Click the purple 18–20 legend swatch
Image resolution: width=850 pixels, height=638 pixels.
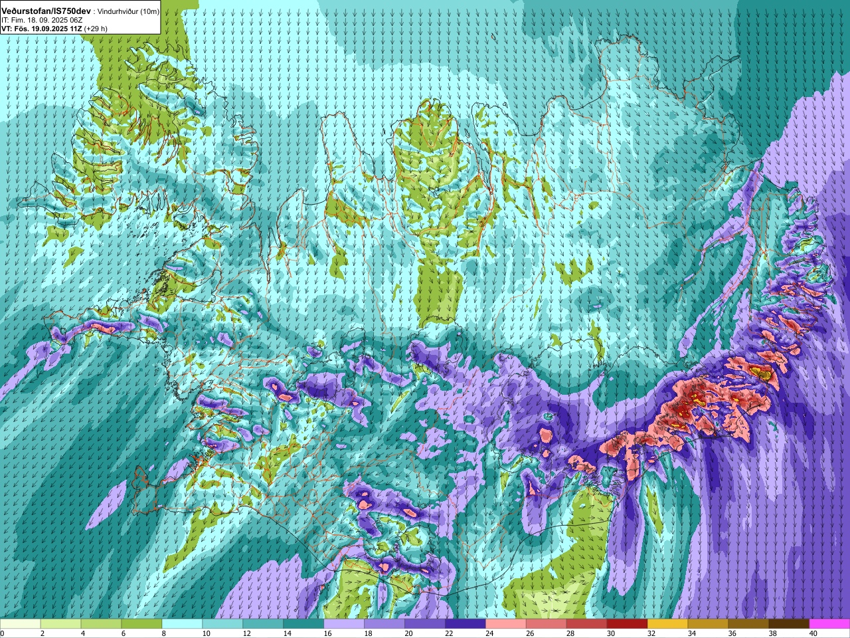pyautogui.click(x=384, y=624)
